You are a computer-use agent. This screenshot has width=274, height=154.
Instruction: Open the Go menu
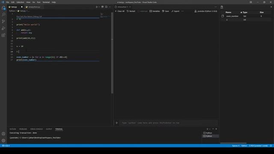point(34,2)
